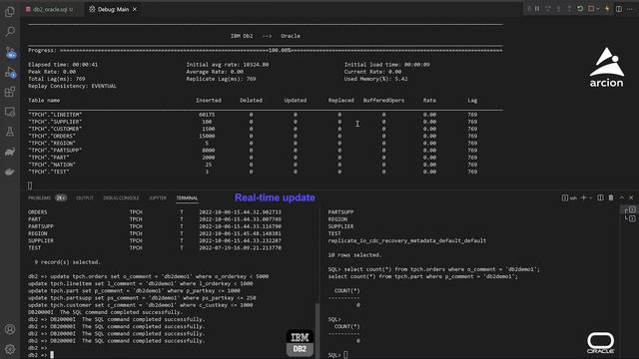Click replicate_io_cdc_recovery_metadata_default_default line
The width and height of the screenshot is (639, 359).
point(406,240)
